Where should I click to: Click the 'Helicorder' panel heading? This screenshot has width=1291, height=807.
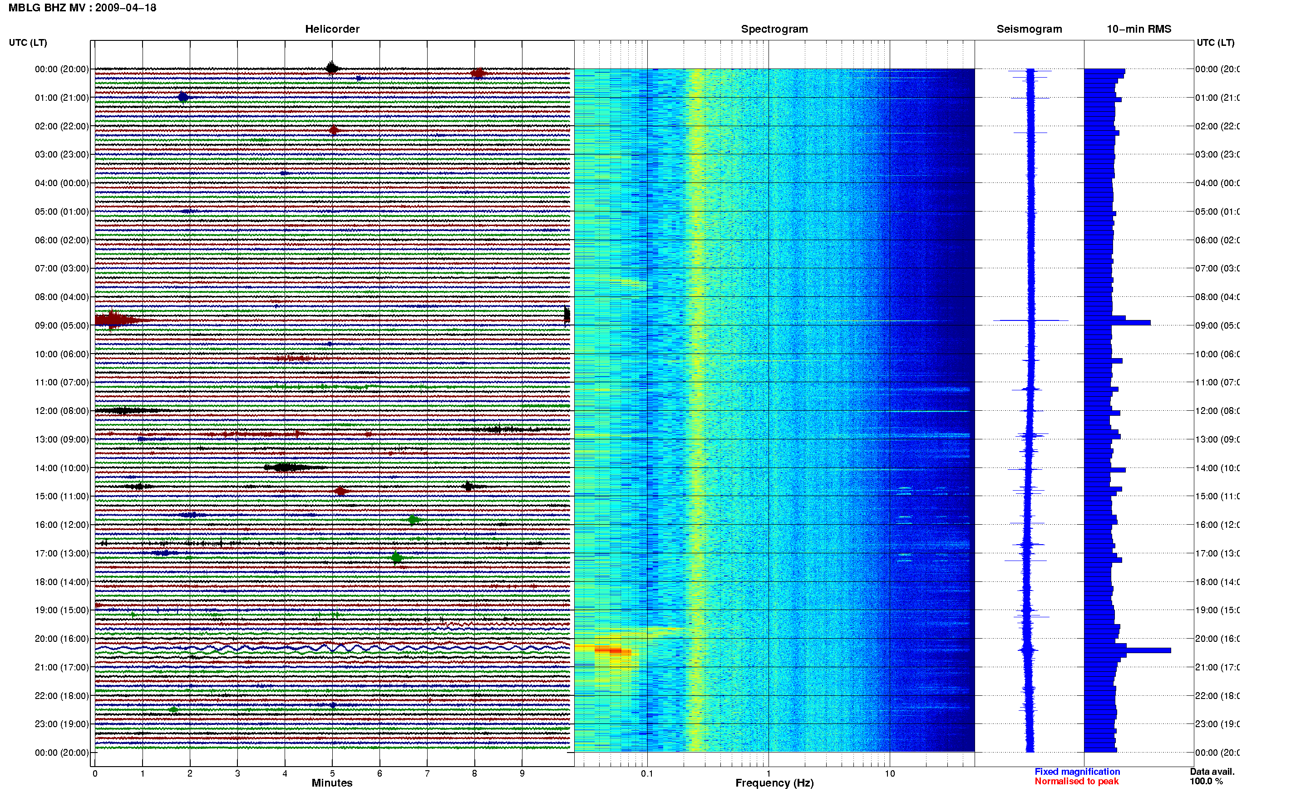[x=332, y=29]
